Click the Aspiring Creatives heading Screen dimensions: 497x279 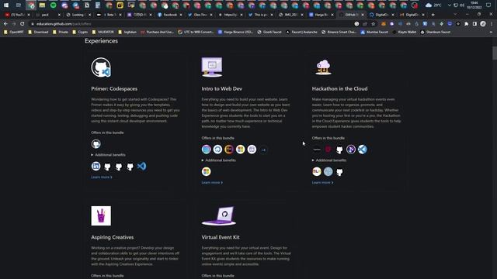point(112,237)
